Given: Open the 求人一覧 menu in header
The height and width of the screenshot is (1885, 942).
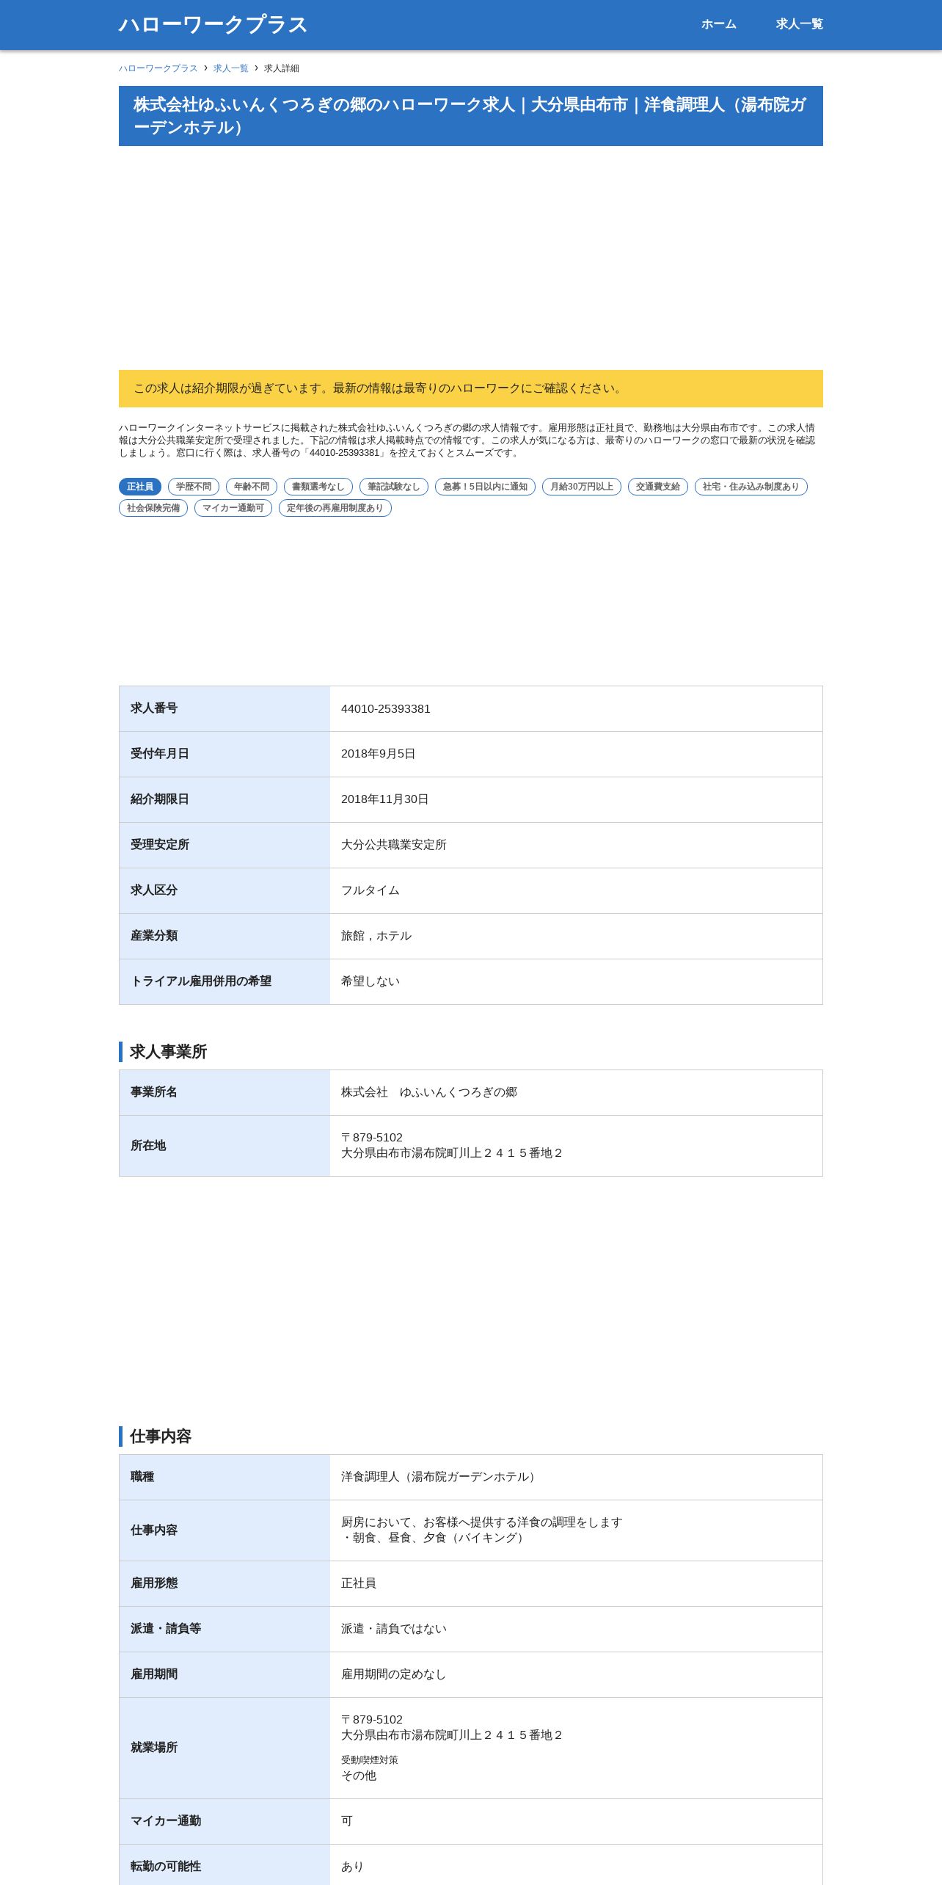Looking at the screenshot, I should click(799, 24).
